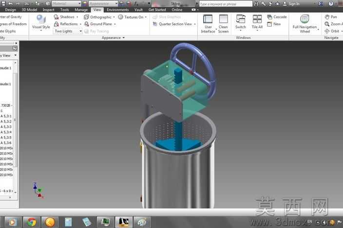Expand the Quarter Section View dropdown arrow
343x228 pixels.
pos(195,24)
